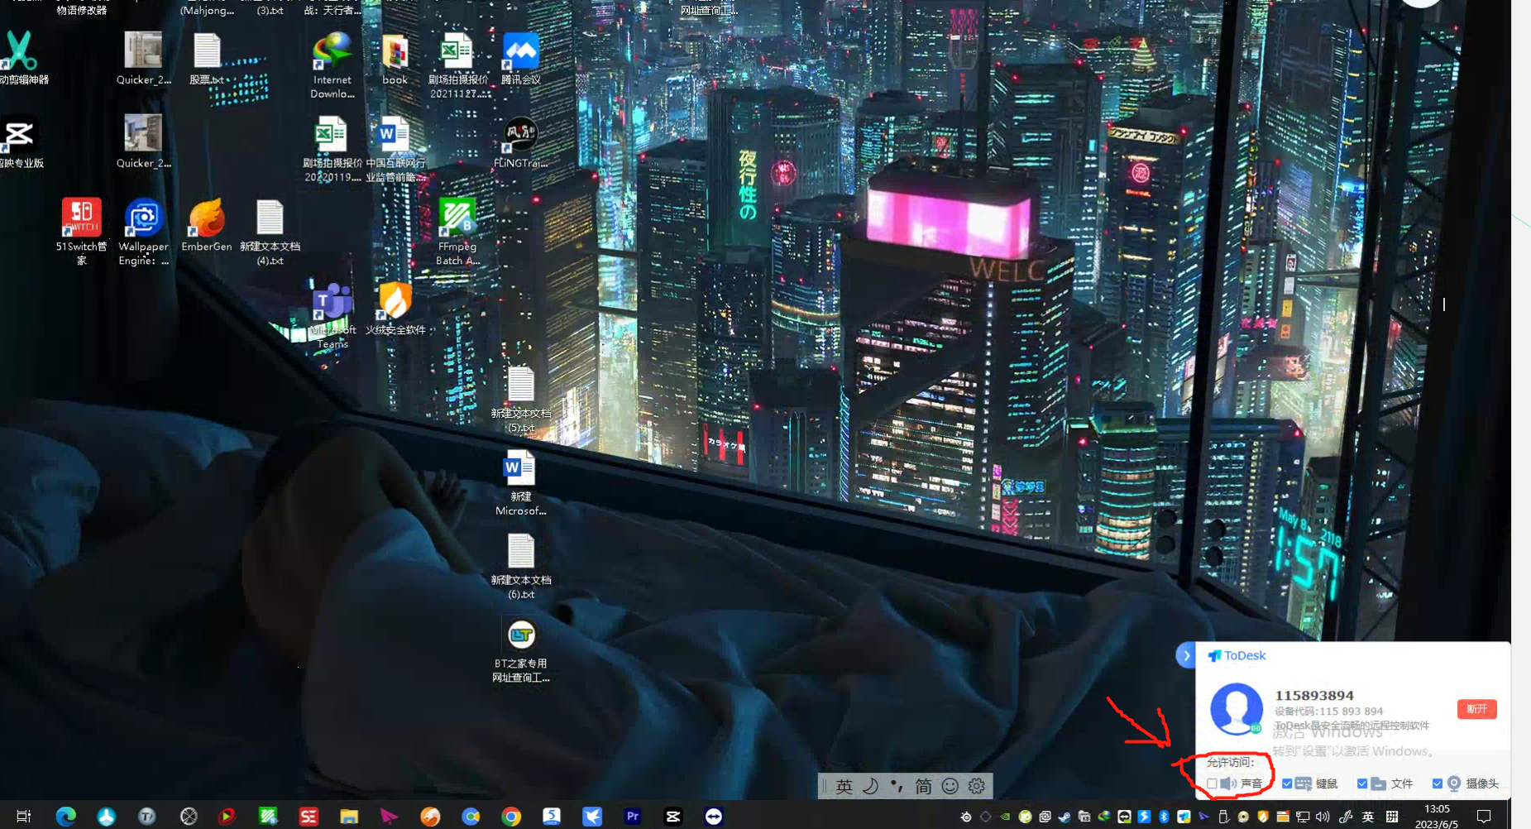This screenshot has height=829, width=1531.
Task: Toggle the IME 简 simplified Chinese button
Action: pyautogui.click(x=923, y=786)
